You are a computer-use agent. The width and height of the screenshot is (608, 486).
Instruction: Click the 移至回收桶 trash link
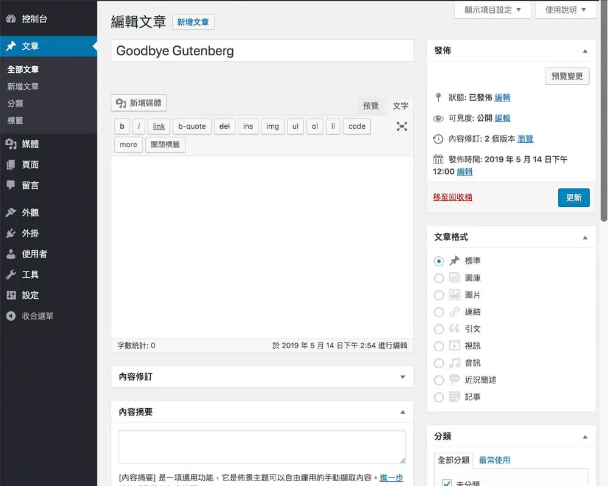tap(452, 197)
